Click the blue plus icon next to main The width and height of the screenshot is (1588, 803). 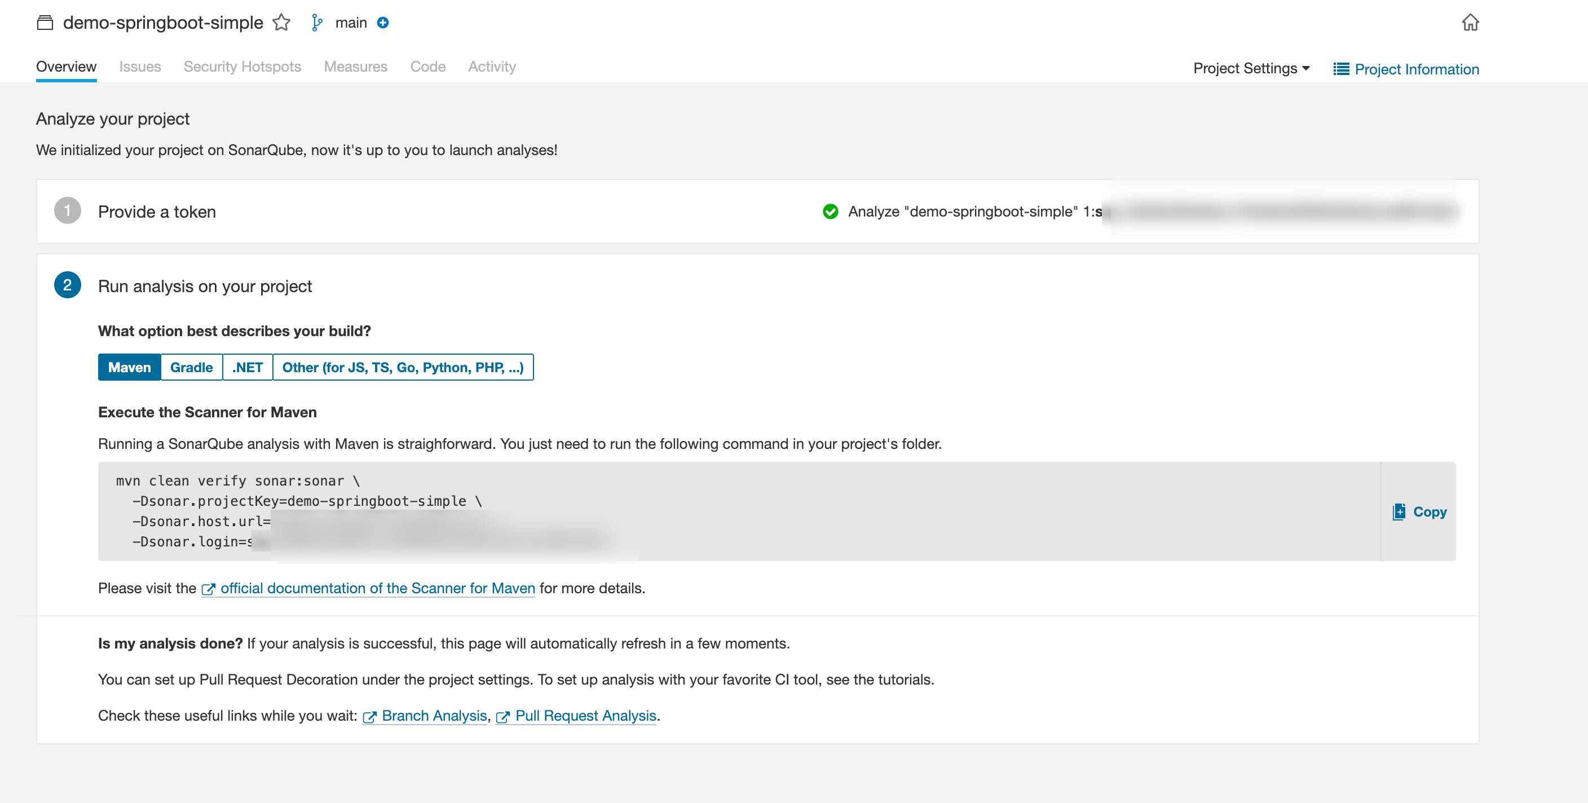383,23
